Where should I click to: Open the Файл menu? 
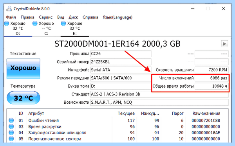point(11,17)
